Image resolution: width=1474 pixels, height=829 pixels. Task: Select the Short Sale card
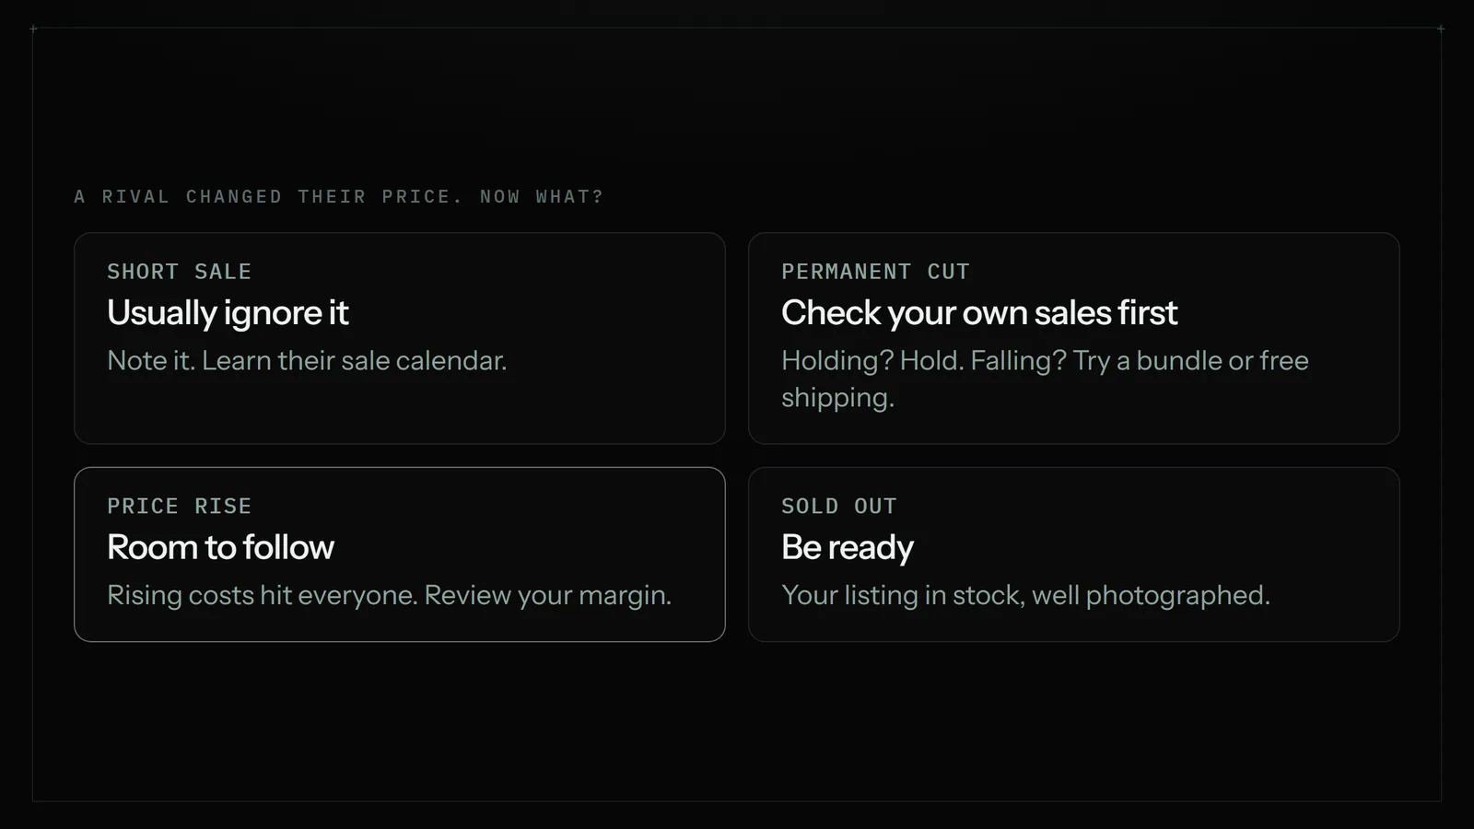coord(400,338)
